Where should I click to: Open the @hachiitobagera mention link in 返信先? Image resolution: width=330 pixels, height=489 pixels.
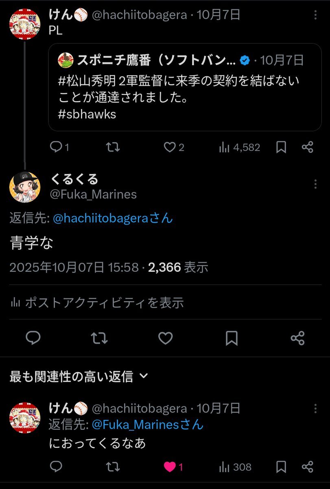click(106, 218)
